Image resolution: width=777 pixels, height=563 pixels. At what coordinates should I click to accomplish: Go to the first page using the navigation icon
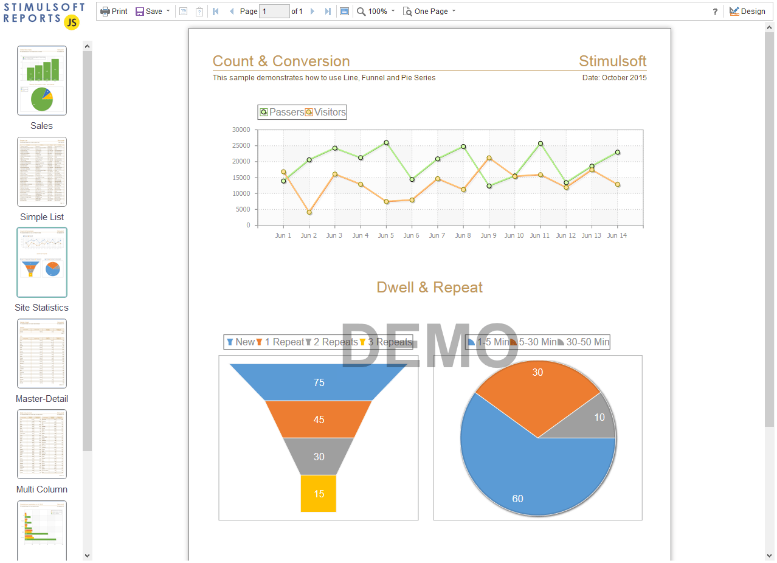point(215,11)
